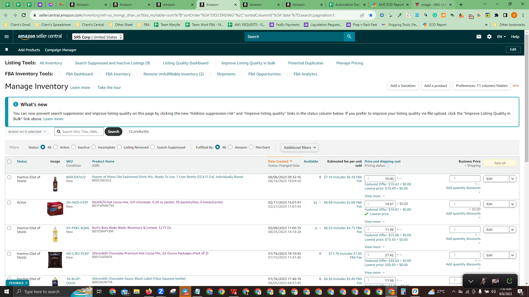Screen dimensions: 529x297
Task: Open the browser side panel icon
Action: (x=505, y=15)
